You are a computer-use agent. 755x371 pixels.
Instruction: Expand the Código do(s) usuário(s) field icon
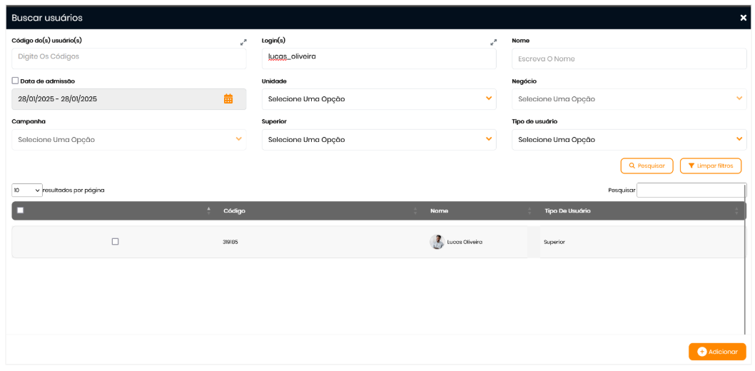243,42
